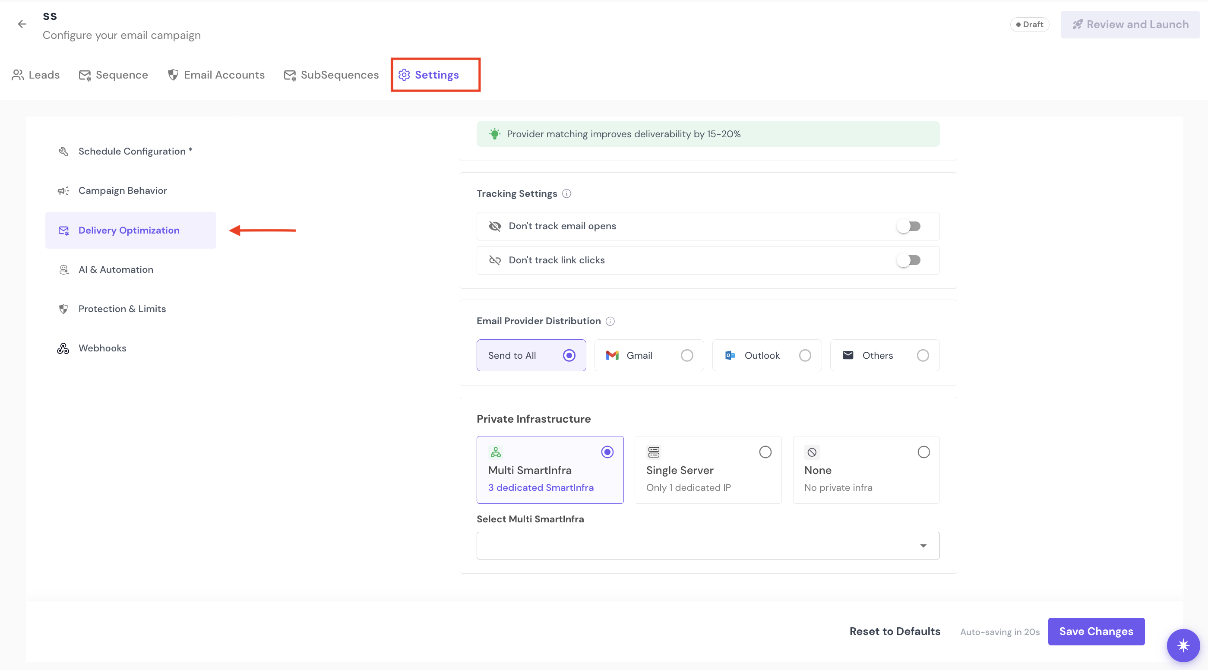Click the Review and Launch button
The width and height of the screenshot is (1208, 670).
point(1130,24)
